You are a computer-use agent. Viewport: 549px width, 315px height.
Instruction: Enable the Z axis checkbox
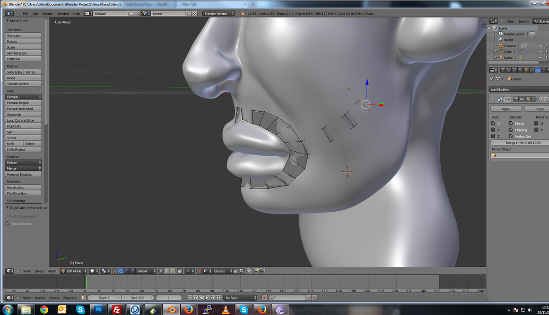click(493, 136)
